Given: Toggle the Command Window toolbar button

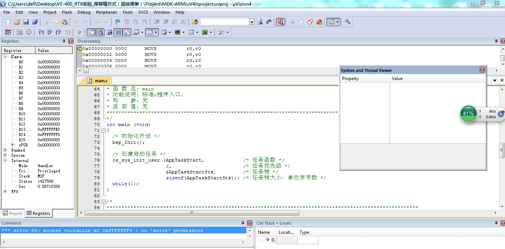Looking at the screenshot, I should [91, 32].
